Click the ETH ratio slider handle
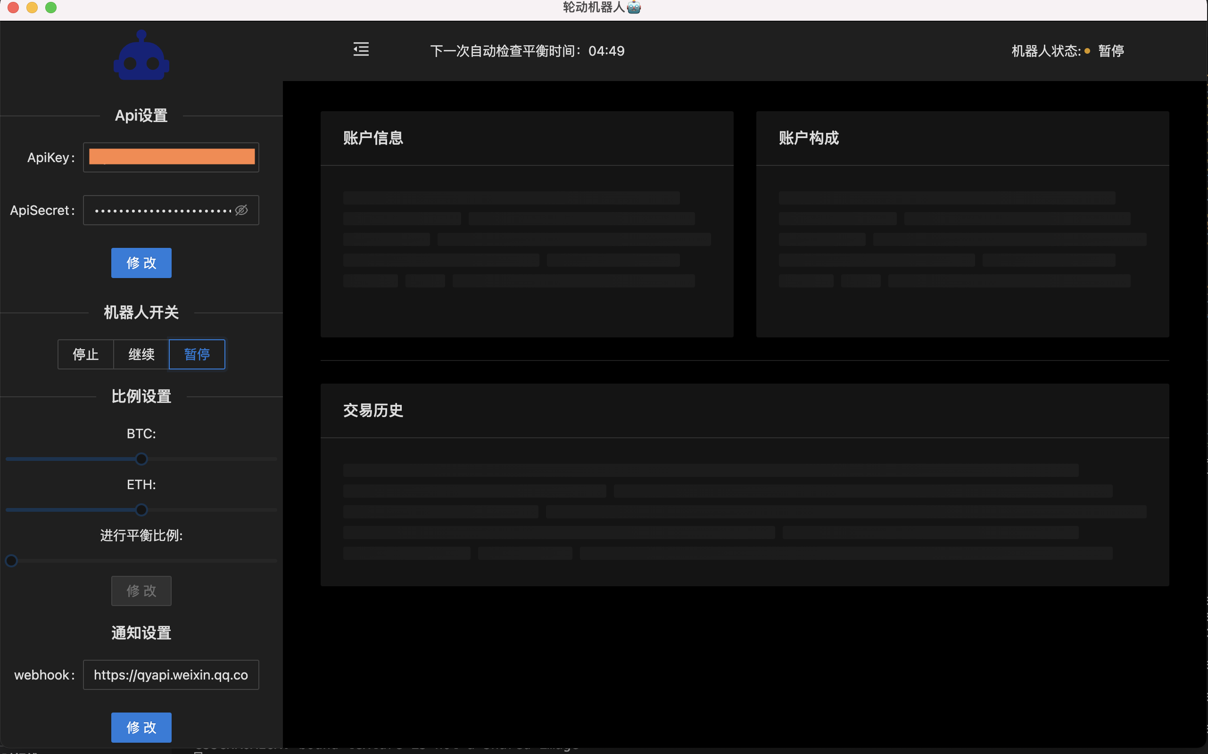This screenshot has width=1208, height=754. click(141, 509)
